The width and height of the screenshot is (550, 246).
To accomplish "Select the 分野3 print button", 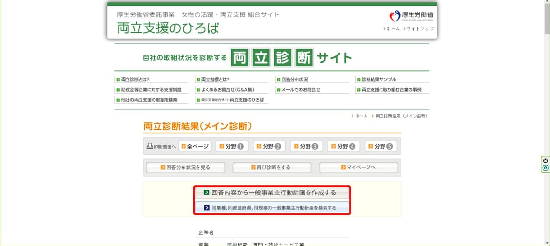I will [x=306, y=146].
